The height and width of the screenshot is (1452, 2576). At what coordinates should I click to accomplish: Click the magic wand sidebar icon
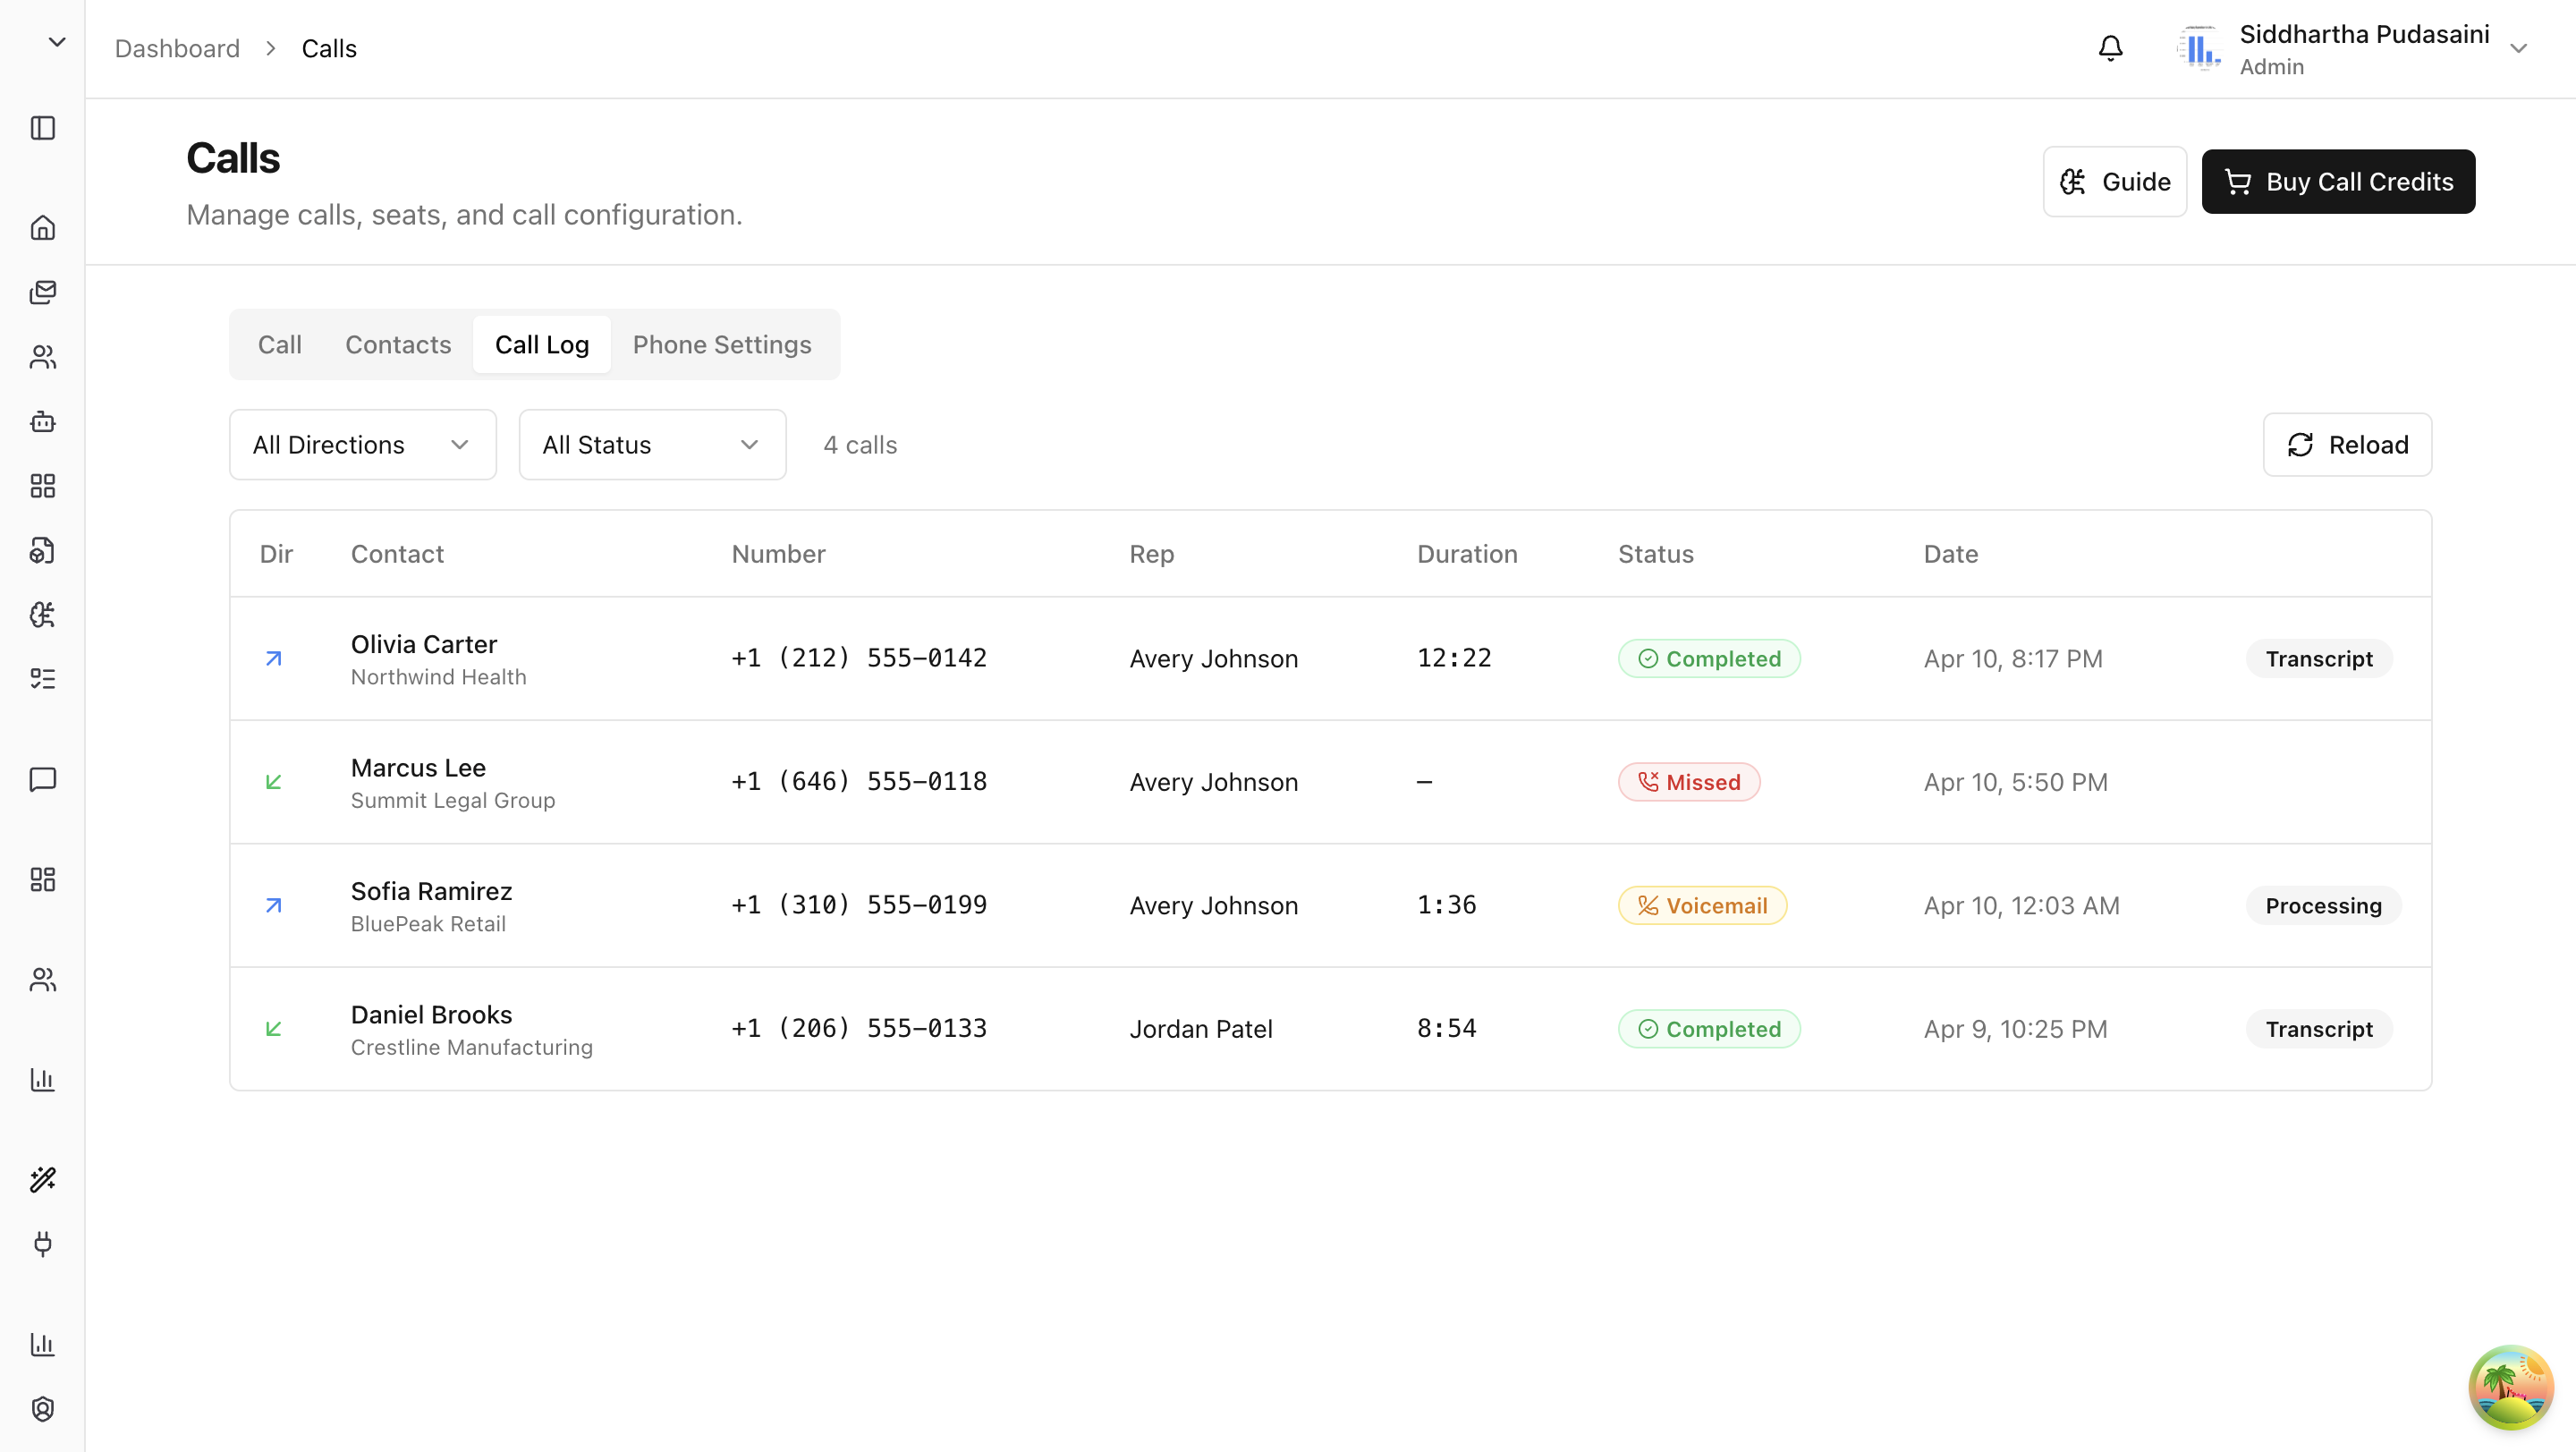pos(42,1179)
